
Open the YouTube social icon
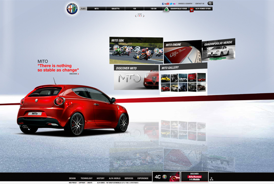[x=167, y=3]
